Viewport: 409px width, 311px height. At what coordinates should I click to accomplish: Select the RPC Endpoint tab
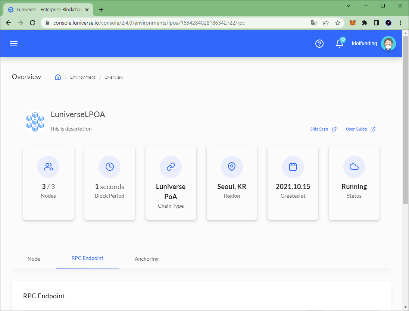[87, 258]
